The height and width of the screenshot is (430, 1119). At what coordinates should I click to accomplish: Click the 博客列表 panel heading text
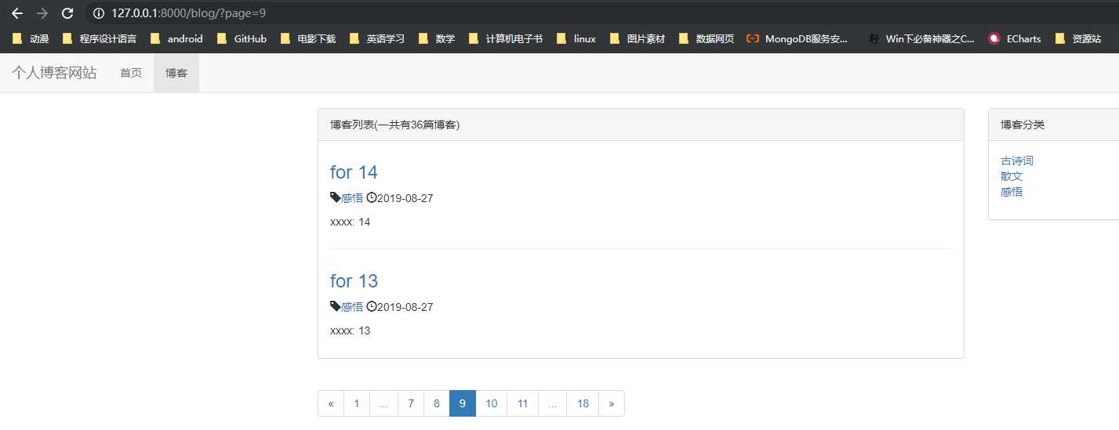pos(394,125)
